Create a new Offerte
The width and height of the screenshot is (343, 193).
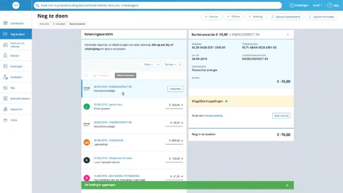point(234,17)
